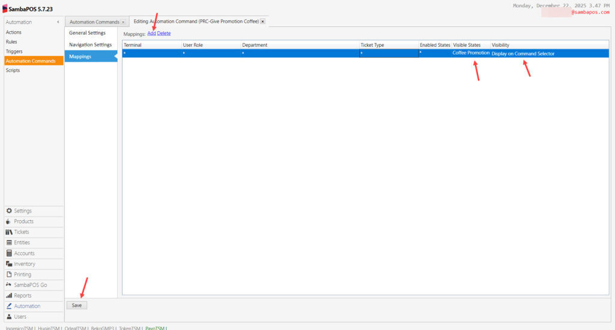Click the Add mapping link
The width and height of the screenshot is (615, 330).
click(x=151, y=34)
